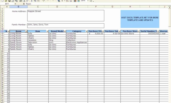Select column E header
The height and width of the screenshot is (103, 171).
click(x=77, y=7)
